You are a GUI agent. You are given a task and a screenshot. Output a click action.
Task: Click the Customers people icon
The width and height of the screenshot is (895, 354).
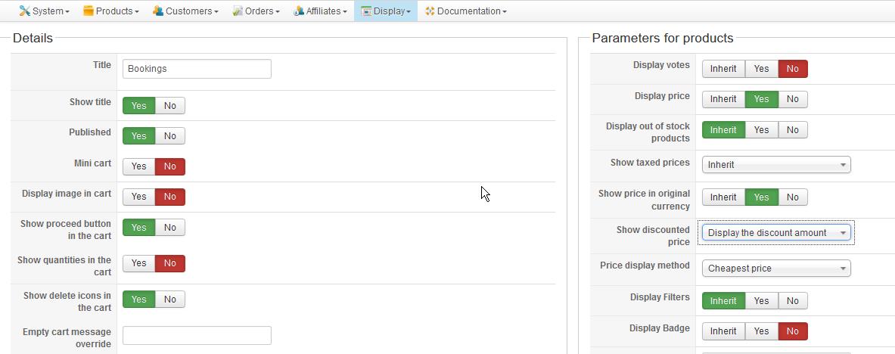(x=158, y=11)
